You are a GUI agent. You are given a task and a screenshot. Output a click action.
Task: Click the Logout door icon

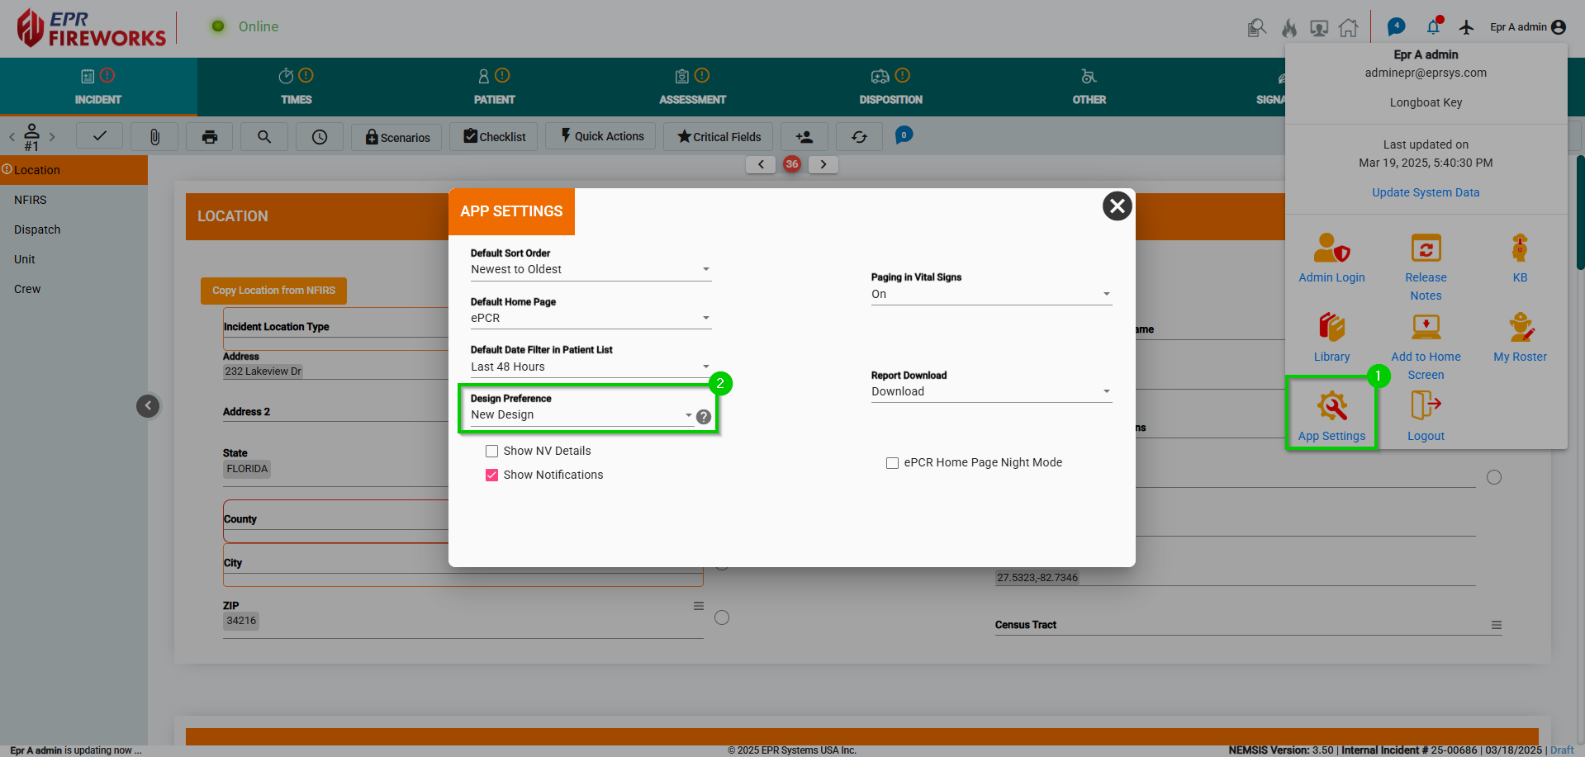pos(1426,405)
